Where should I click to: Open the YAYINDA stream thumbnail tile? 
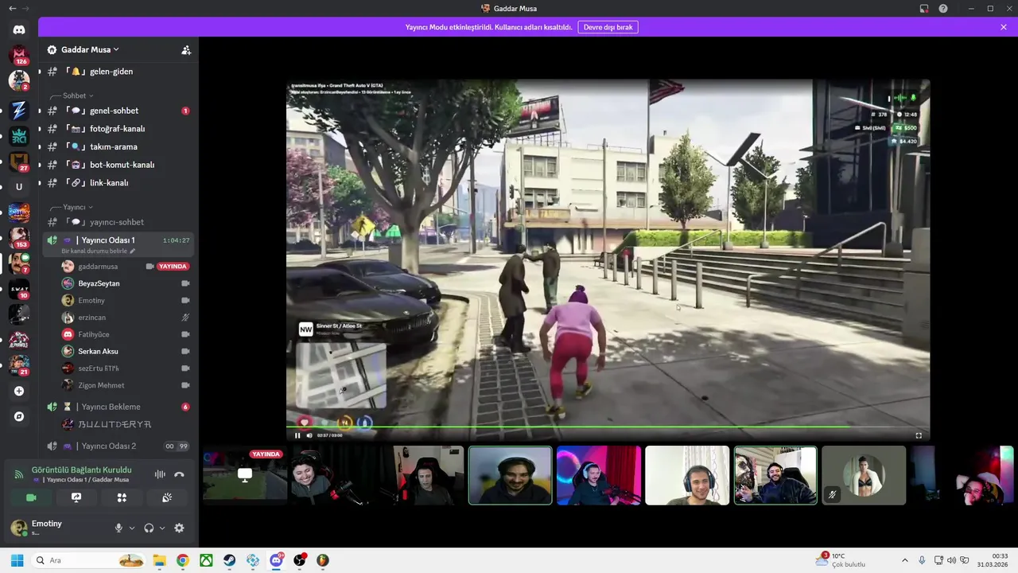tap(245, 475)
